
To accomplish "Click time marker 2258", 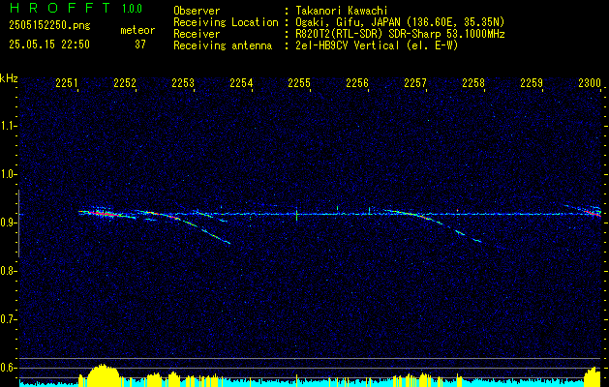I will click(x=473, y=83).
